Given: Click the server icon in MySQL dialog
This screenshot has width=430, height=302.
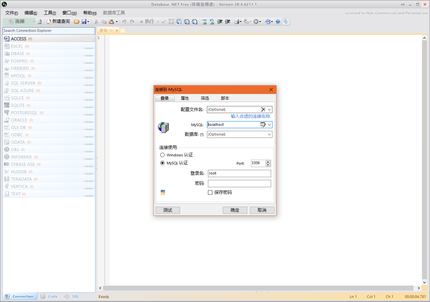Looking at the screenshot, I should point(163,127).
